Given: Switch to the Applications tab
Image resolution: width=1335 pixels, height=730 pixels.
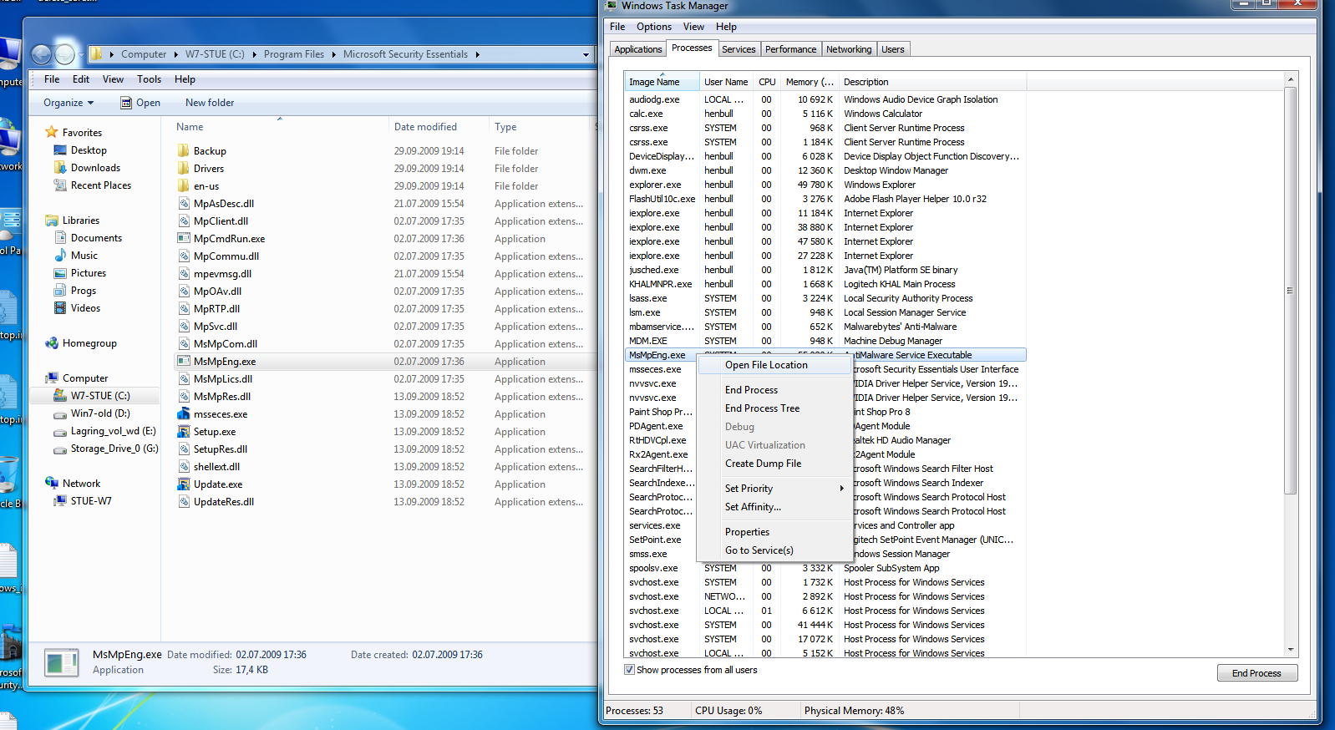Looking at the screenshot, I should click(638, 49).
